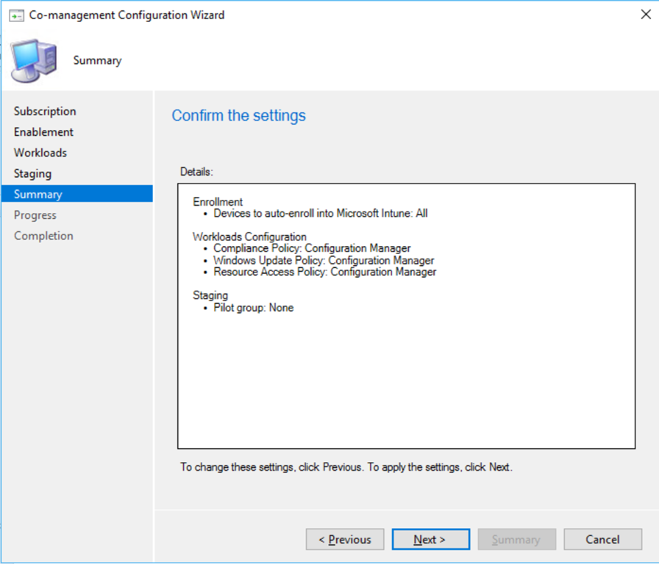
Task: Select 'Confirm the settings' heading
Action: tap(239, 115)
